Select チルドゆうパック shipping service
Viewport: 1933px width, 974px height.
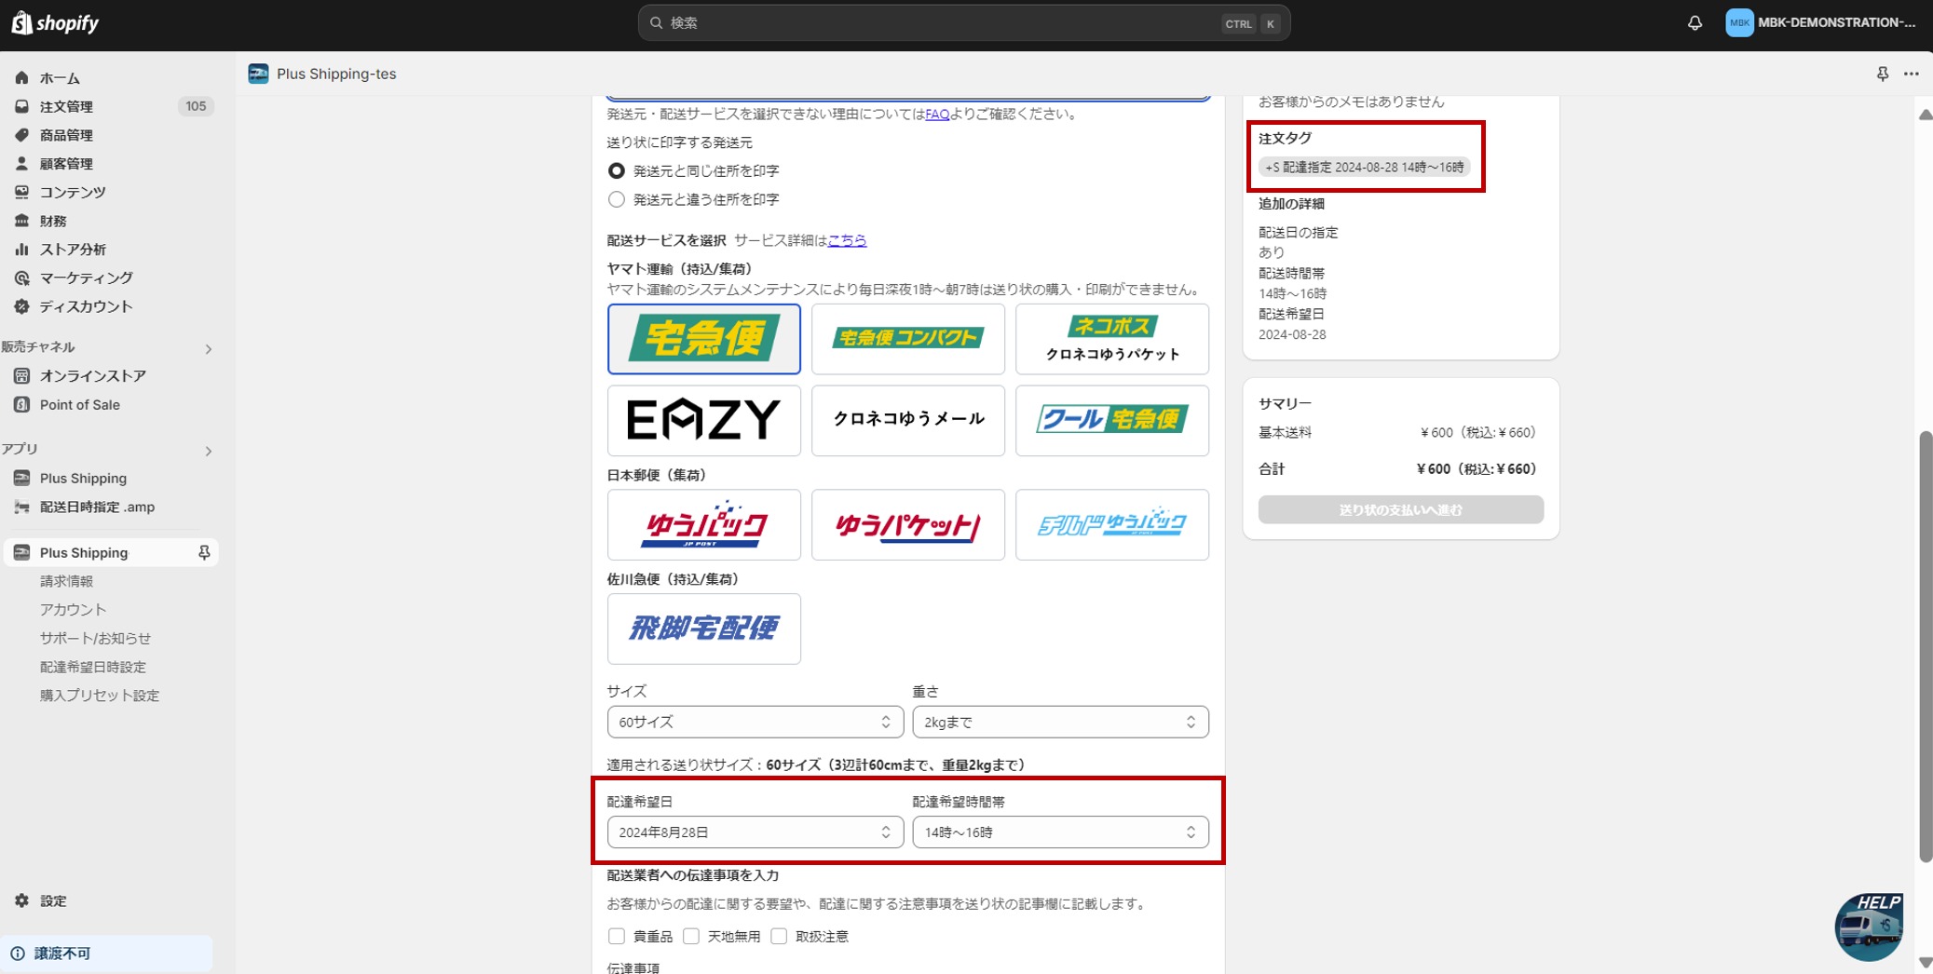1112,525
